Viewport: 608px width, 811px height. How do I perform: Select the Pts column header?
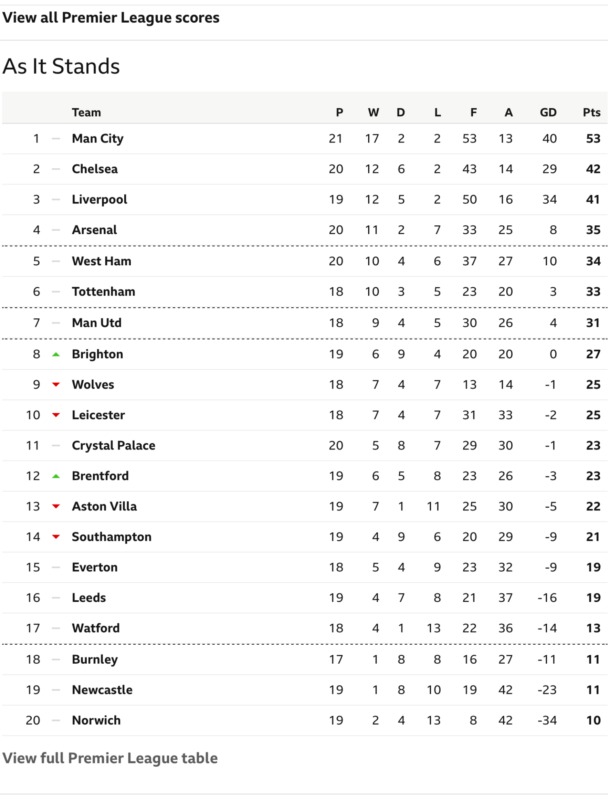(x=592, y=112)
